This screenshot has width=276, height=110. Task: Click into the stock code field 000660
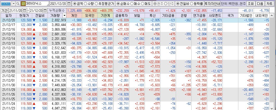(6, 4)
